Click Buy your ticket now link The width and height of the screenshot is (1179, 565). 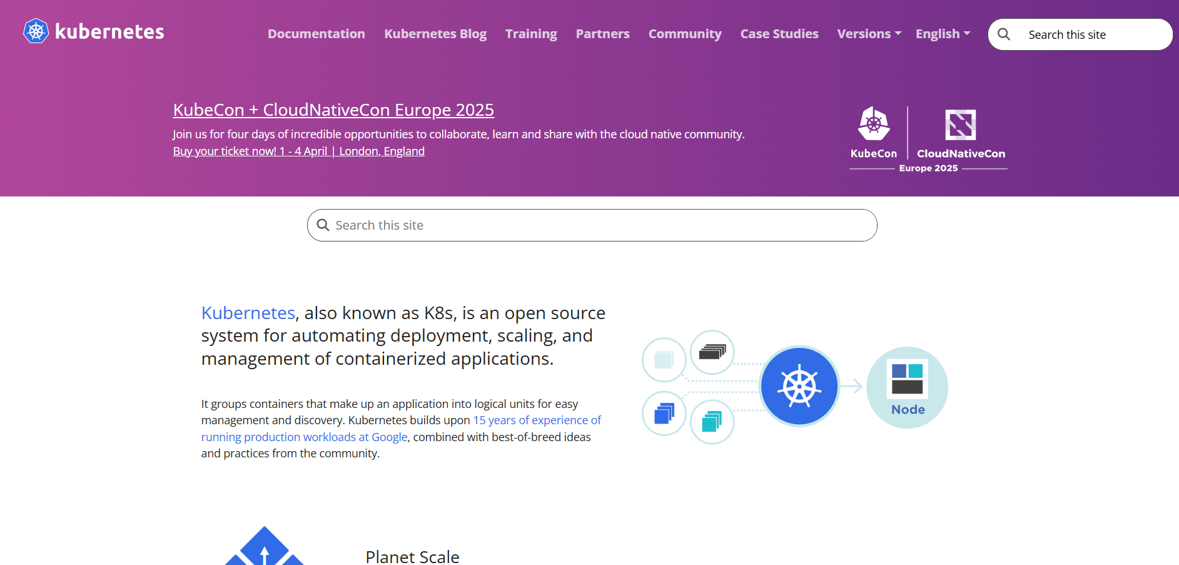(x=298, y=151)
